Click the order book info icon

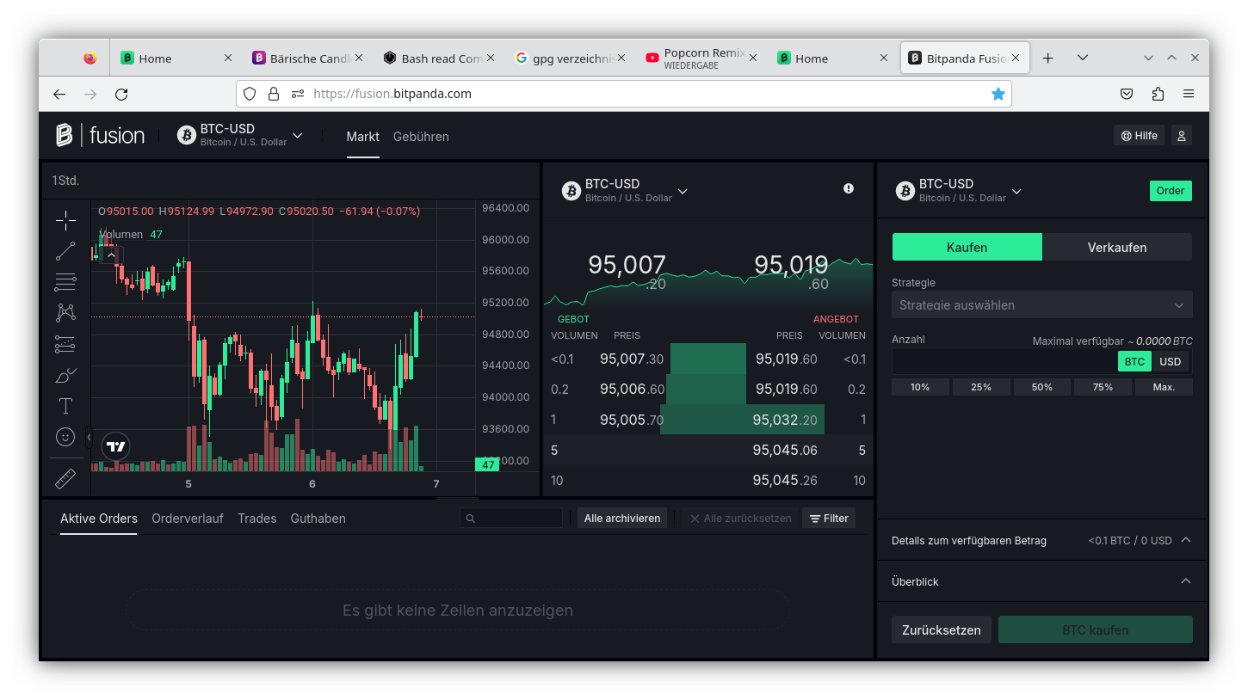[x=849, y=188]
